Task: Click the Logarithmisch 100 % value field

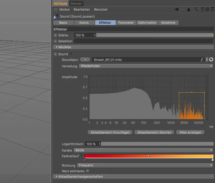Action: coord(92,144)
